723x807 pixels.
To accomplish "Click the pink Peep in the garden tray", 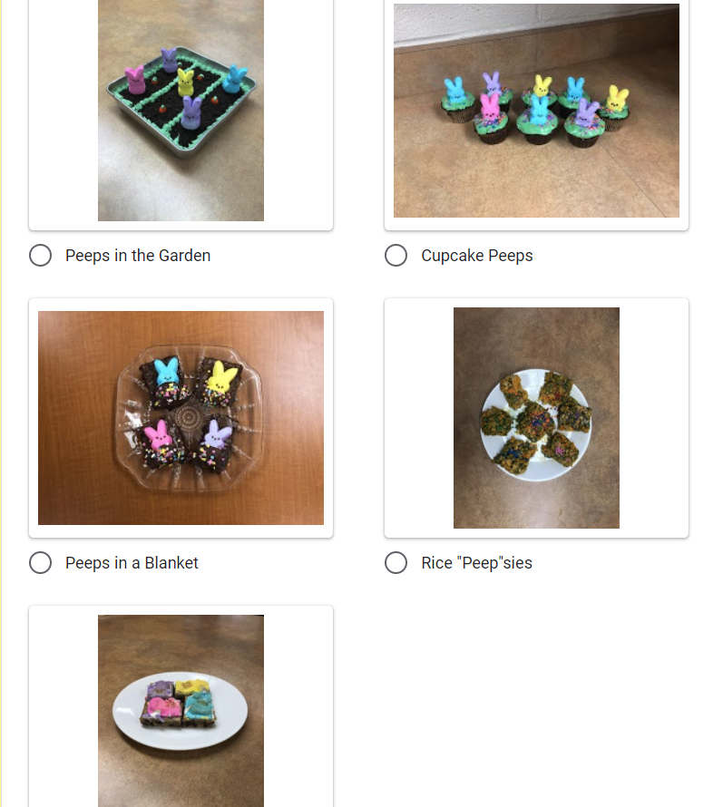I will 135,80.
